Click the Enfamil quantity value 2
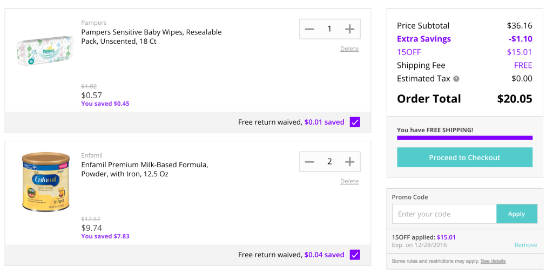The image size is (553, 274). click(329, 162)
